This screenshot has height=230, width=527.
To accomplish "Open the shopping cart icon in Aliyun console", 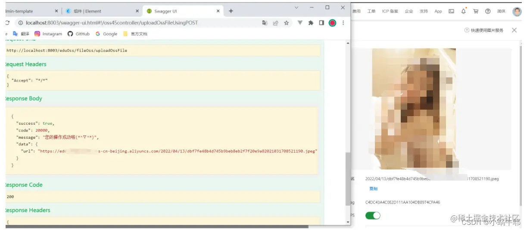I will [476, 11].
